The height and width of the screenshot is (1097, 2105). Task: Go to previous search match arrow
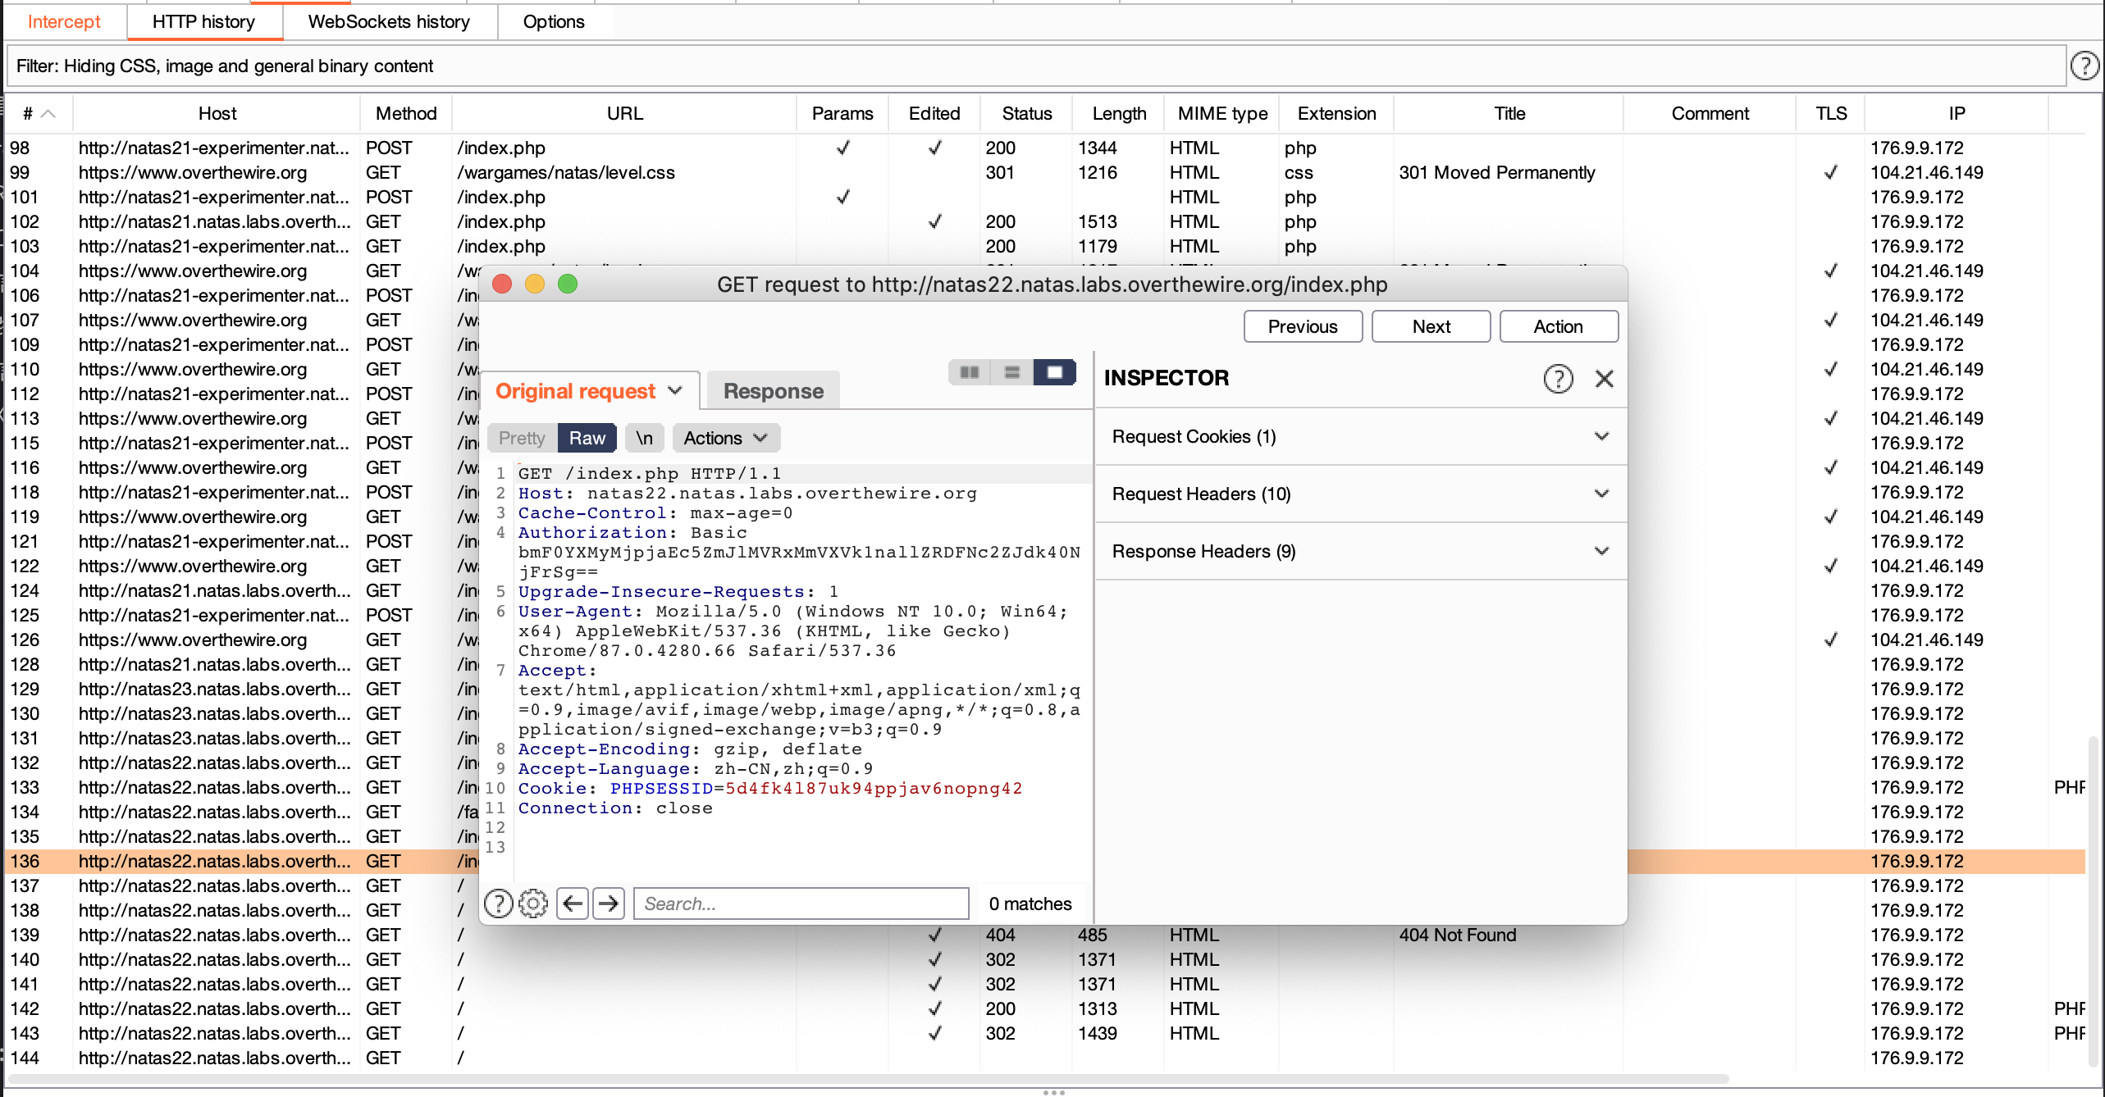[573, 904]
